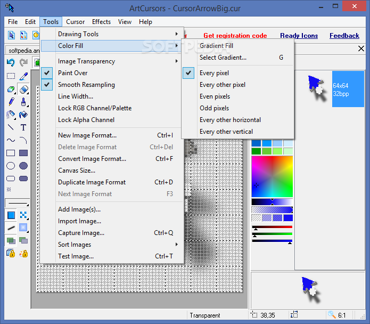This screenshot has width=370, height=324.
Task: Choose Even pixels fill mode
Action: [x=238, y=96]
